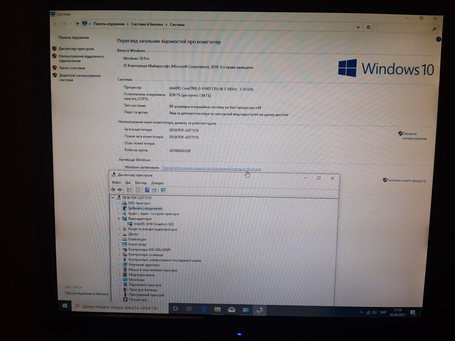455x341 pixels.
Task: Select Процесори tree item
Action: click(x=138, y=300)
